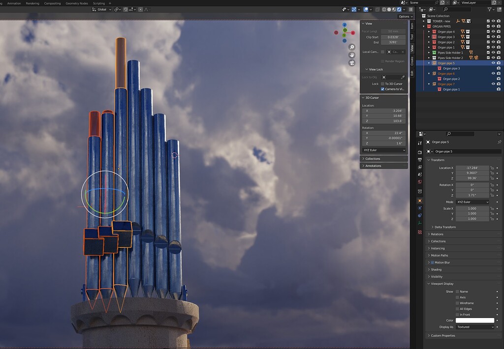Screen dimensions: 504x349
Task: Open the Physics properties tab icon
Action: coord(419,208)
